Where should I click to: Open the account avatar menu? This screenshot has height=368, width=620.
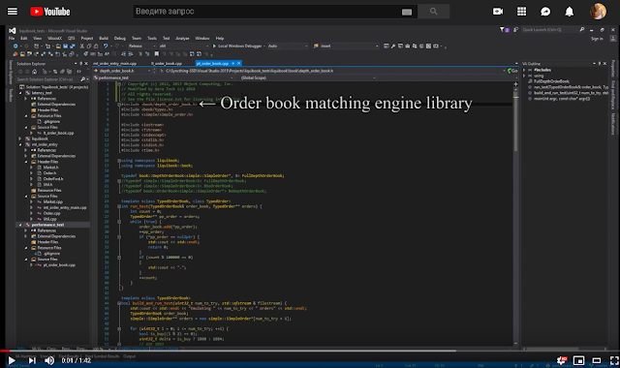(x=599, y=12)
